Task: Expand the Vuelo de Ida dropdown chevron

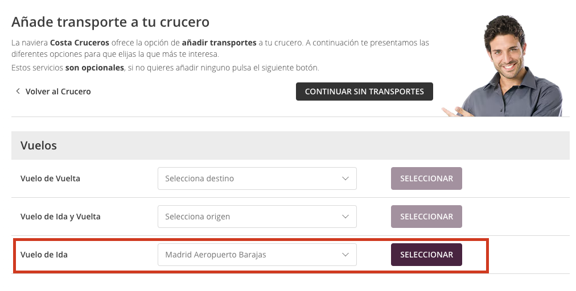Action: coord(345,255)
